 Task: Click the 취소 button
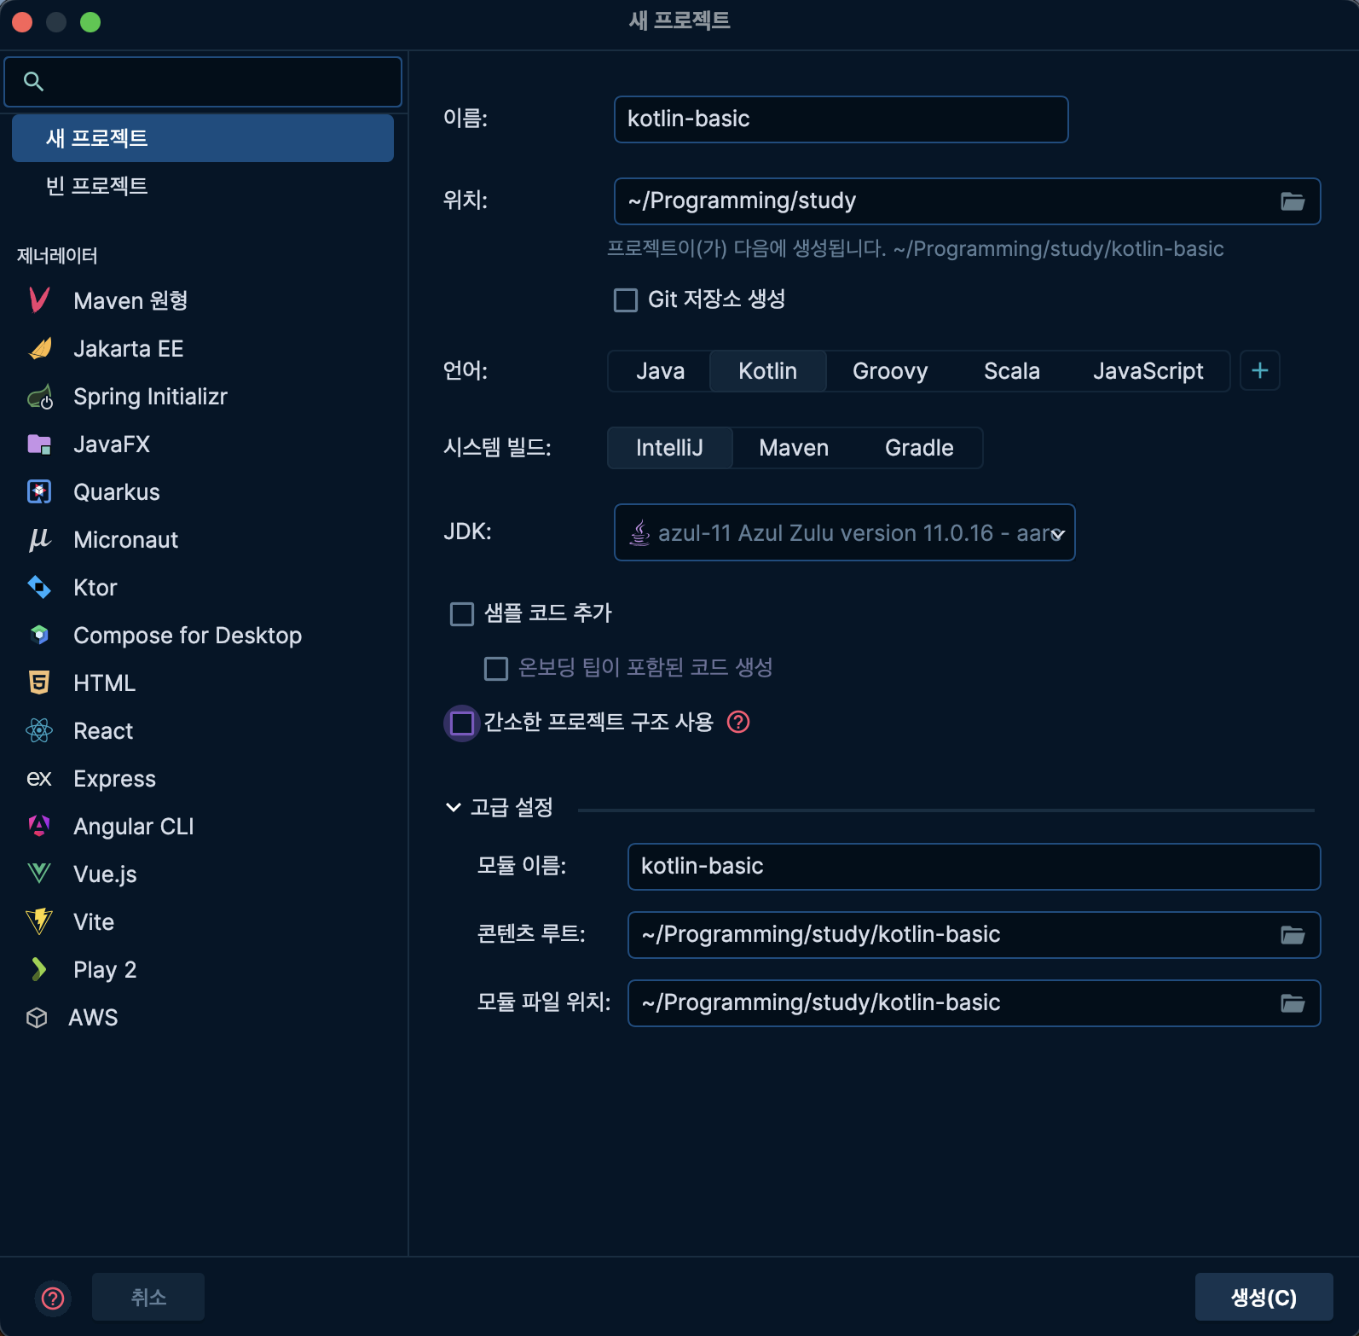point(148,1297)
